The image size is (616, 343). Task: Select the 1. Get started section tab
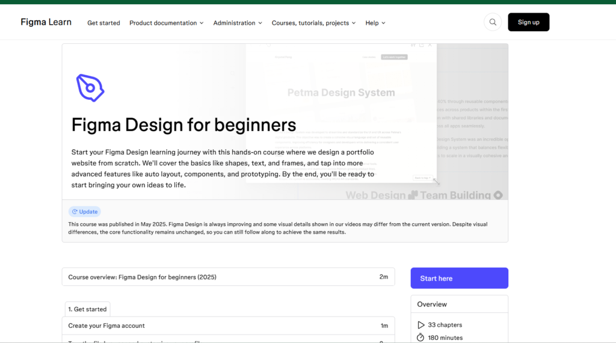click(x=87, y=309)
